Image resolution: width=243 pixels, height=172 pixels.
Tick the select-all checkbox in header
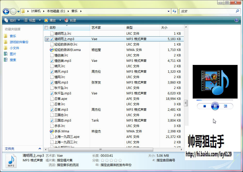click(46, 28)
